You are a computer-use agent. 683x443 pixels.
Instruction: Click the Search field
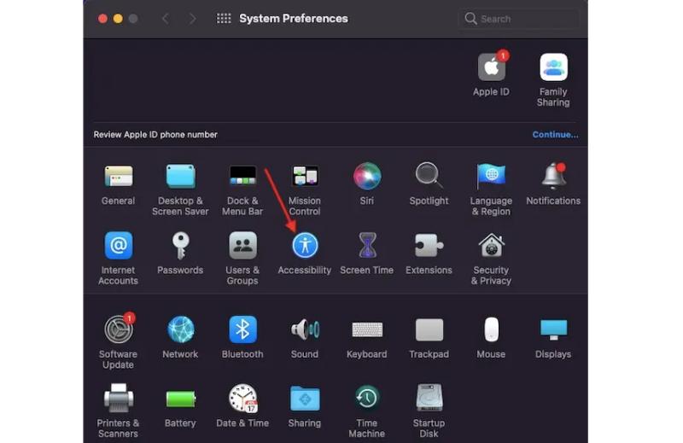(x=518, y=19)
